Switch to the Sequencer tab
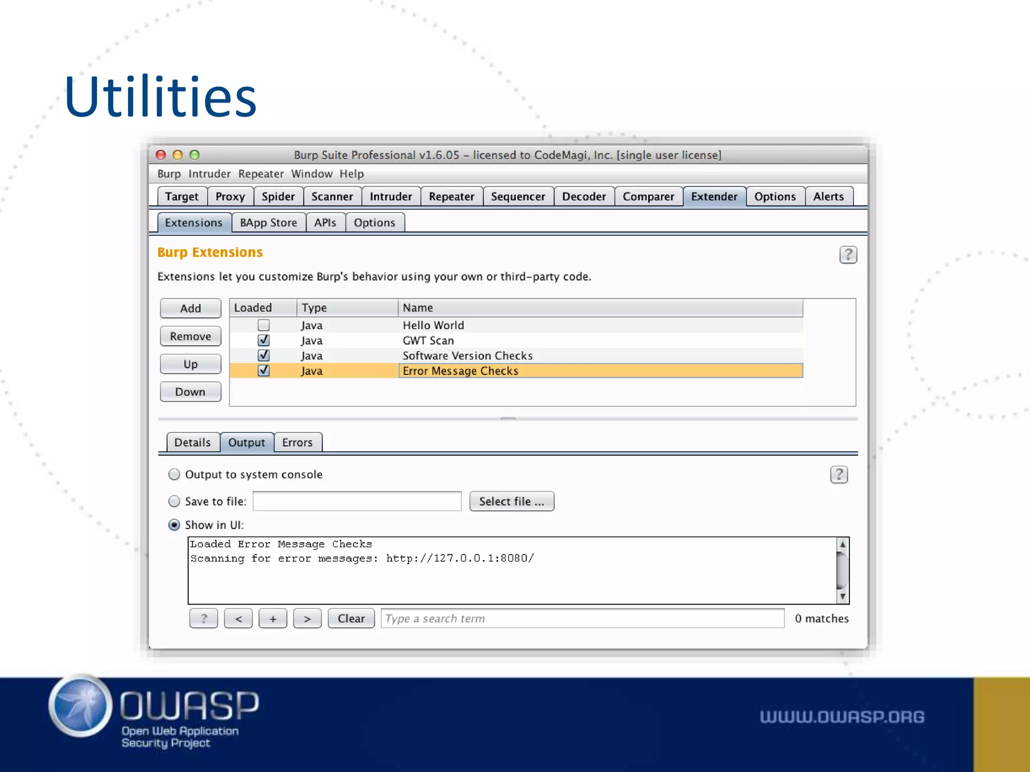This screenshot has height=772, width=1030. 518,197
